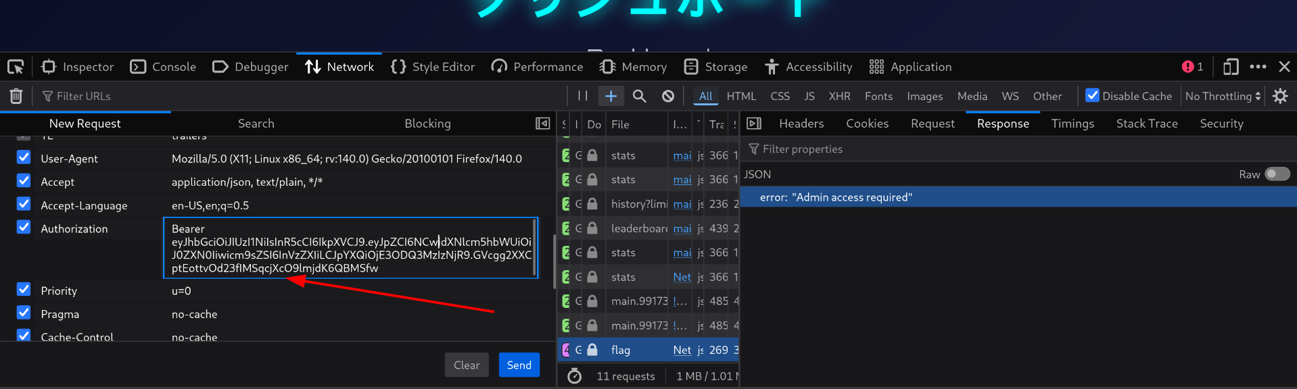Uncheck the Authorization header checkbox
Image resolution: width=1297 pixels, height=389 pixels.
(24, 227)
